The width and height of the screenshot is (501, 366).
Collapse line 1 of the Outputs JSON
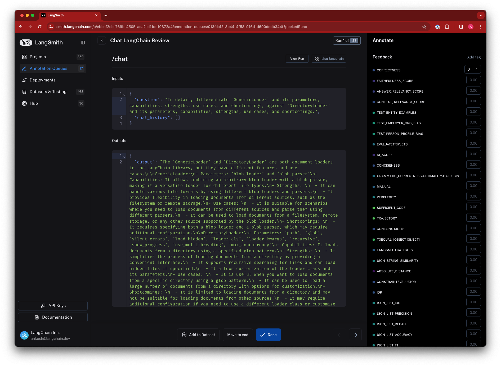tap(124, 157)
